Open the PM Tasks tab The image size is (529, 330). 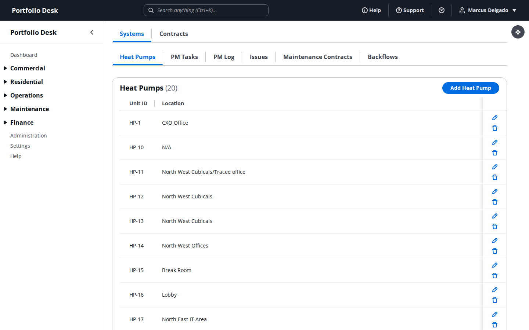click(184, 57)
